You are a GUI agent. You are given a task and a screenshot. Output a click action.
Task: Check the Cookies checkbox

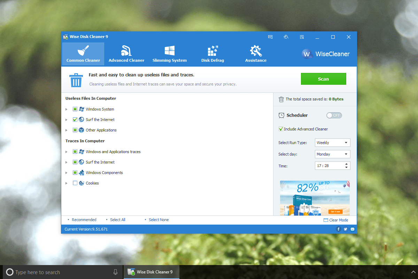coord(75,183)
